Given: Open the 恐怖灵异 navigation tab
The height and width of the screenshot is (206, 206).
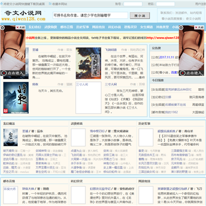Looking at the screenshot, I should click(130, 27).
